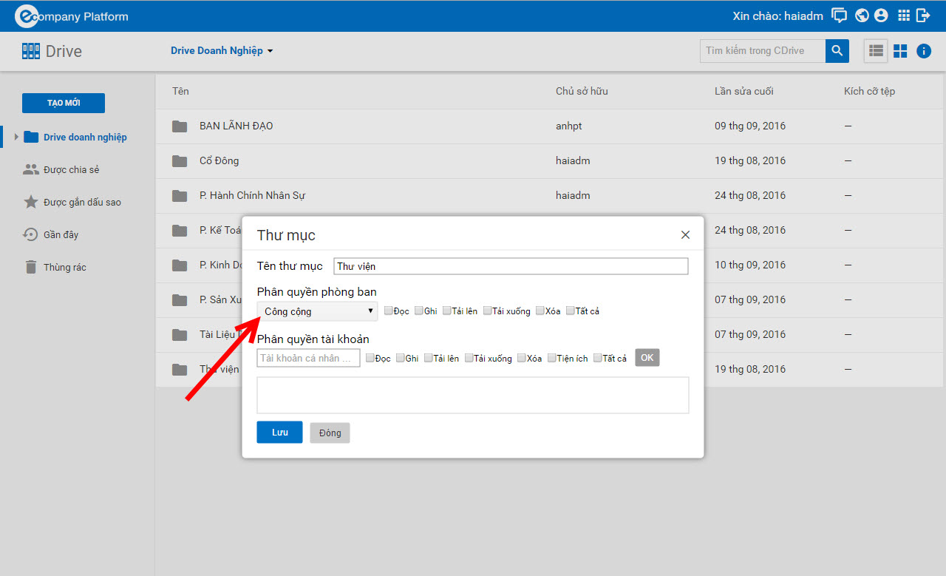Viewport: 946px width, 576px height.
Task: Expand the Drive doanh nghiệp tree arrow
Action: coord(16,137)
